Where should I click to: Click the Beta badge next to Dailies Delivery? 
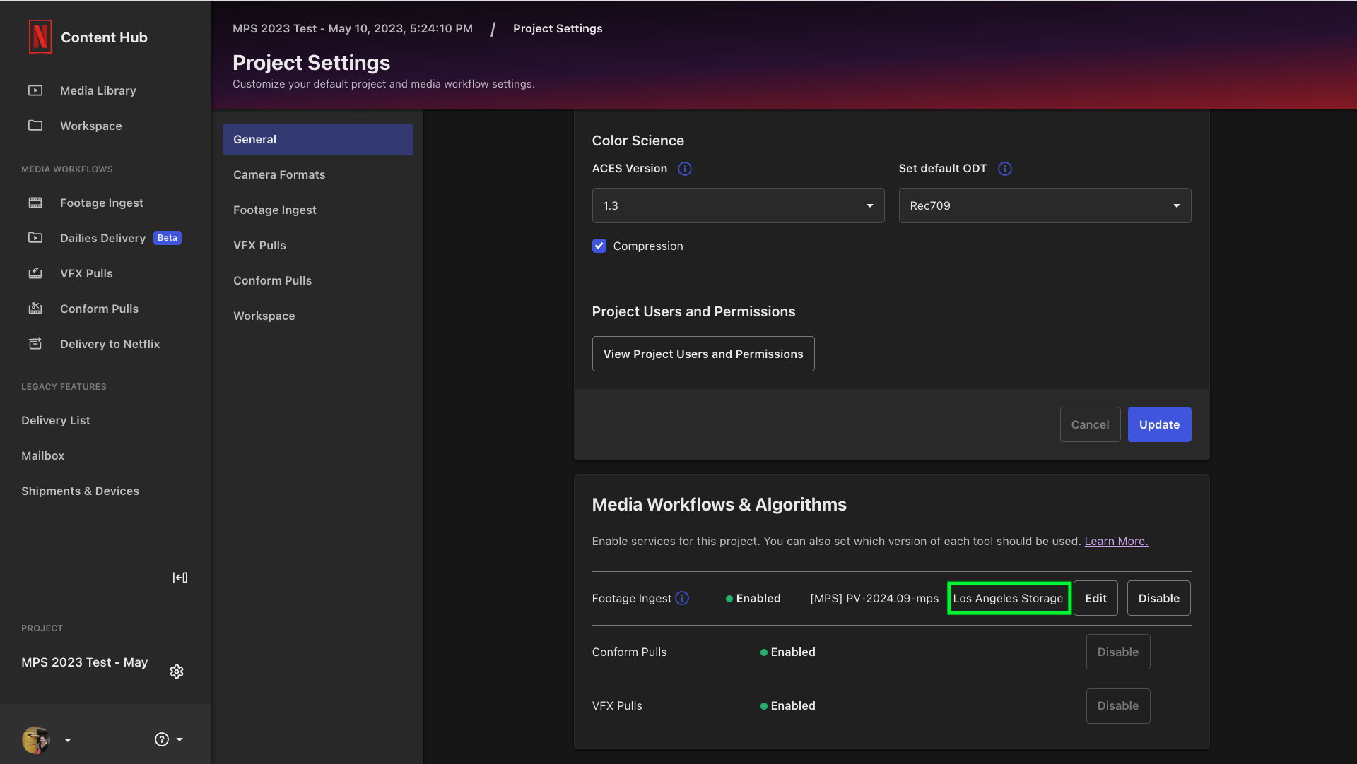[168, 238]
